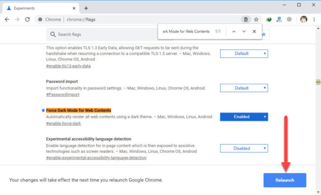
Task: Click the find bar text field
Action: [186, 31]
